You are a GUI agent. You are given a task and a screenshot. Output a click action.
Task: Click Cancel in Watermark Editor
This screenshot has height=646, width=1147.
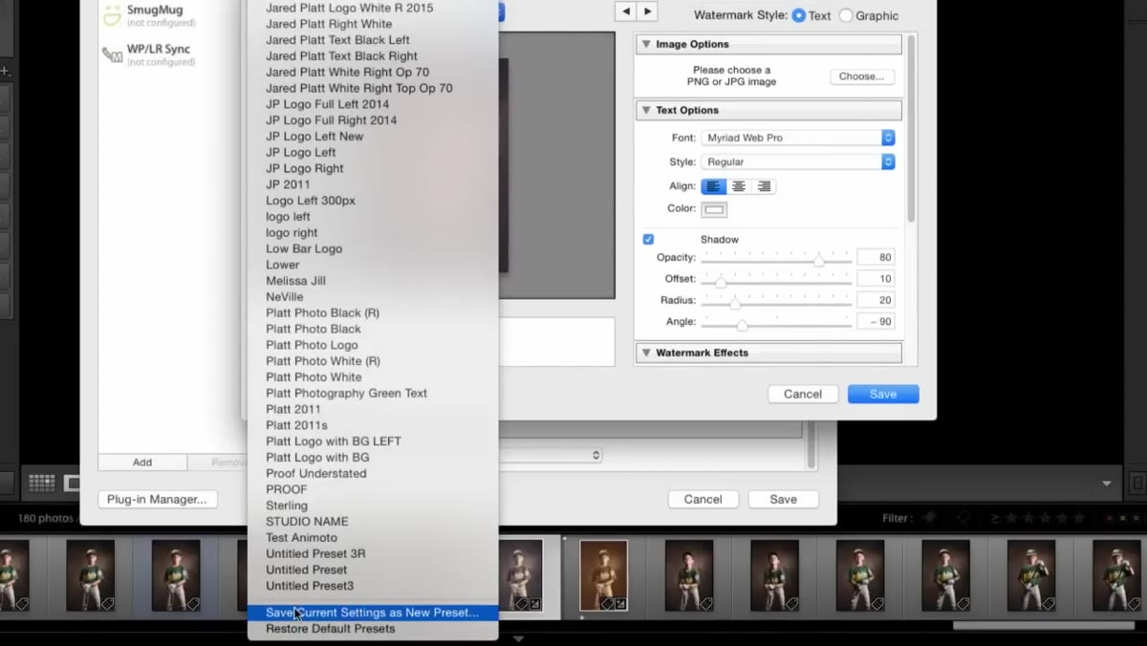pyautogui.click(x=803, y=394)
